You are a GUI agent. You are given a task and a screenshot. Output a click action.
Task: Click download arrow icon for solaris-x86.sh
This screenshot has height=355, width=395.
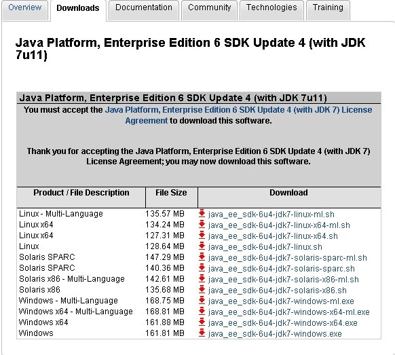pyautogui.click(x=202, y=289)
